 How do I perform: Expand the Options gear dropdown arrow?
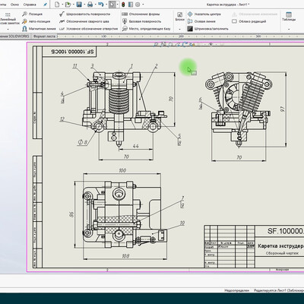pyautogui.click(x=143, y=5)
